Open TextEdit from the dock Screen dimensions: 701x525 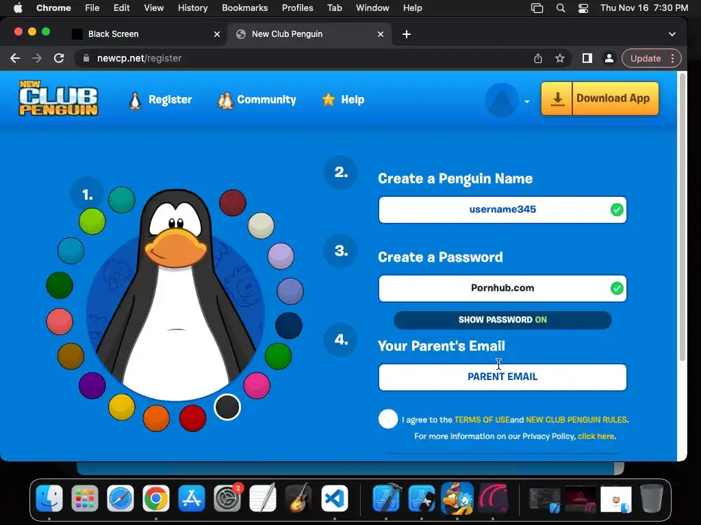point(263,498)
